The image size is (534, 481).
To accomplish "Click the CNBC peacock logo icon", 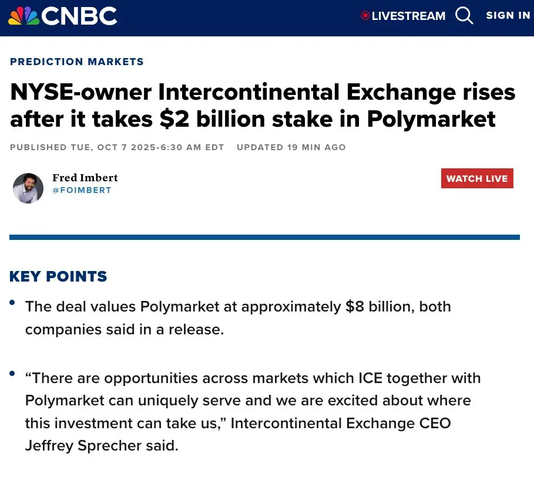I will pyautogui.click(x=23, y=16).
